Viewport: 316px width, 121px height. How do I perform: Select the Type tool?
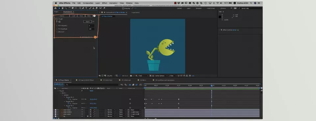pos(86,8)
